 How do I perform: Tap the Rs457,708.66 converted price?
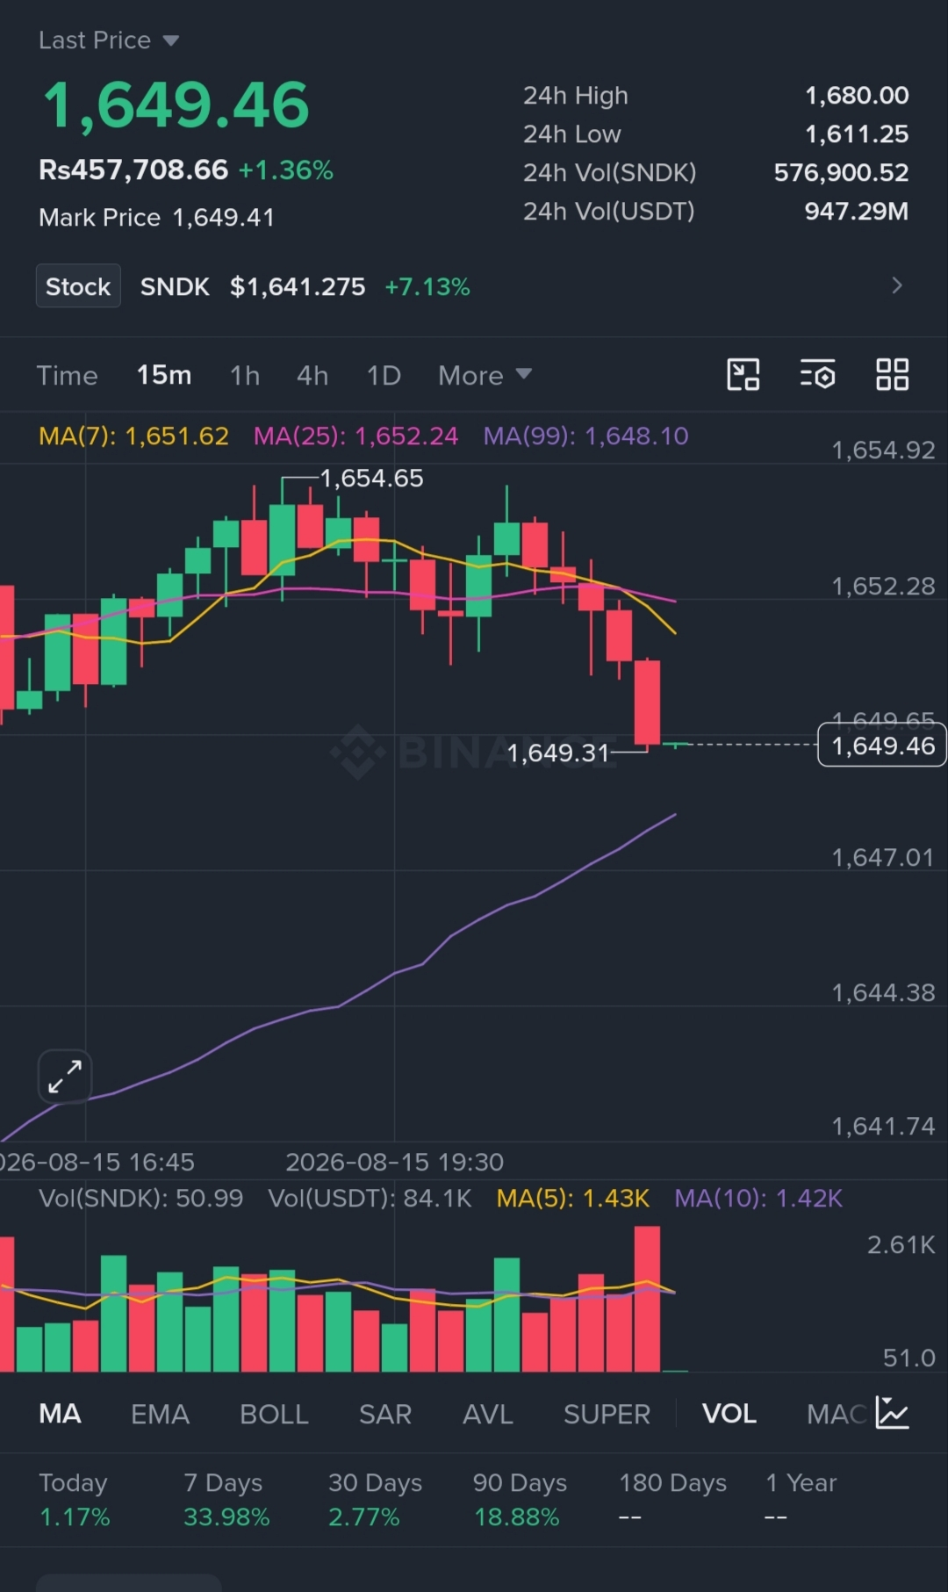click(x=133, y=169)
